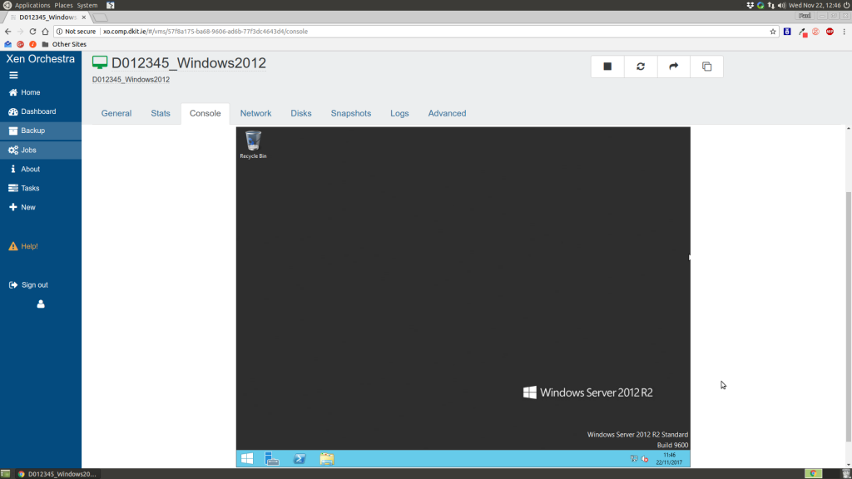Click the Xen Orchestra title link
The width and height of the screenshot is (852, 479).
click(x=41, y=59)
